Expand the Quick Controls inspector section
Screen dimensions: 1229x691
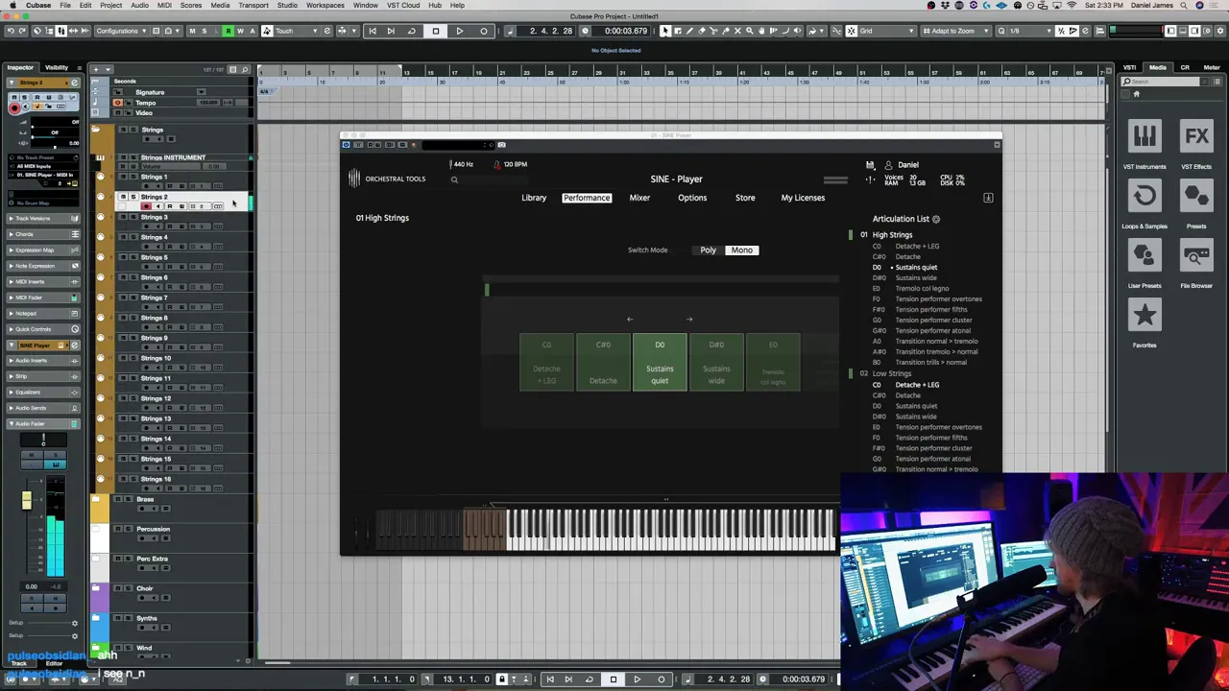pyautogui.click(x=43, y=329)
